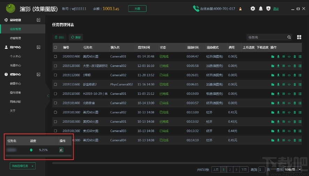Open 传输管理 in the sidebar

point(15,38)
